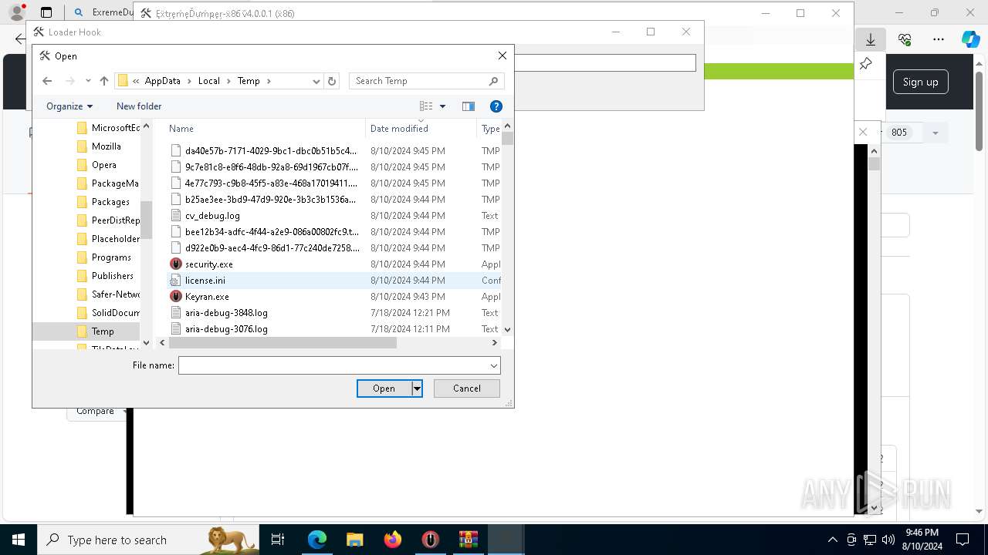988x555 pixels.
Task: Select aria-debug-3076.log file
Action: [226, 329]
